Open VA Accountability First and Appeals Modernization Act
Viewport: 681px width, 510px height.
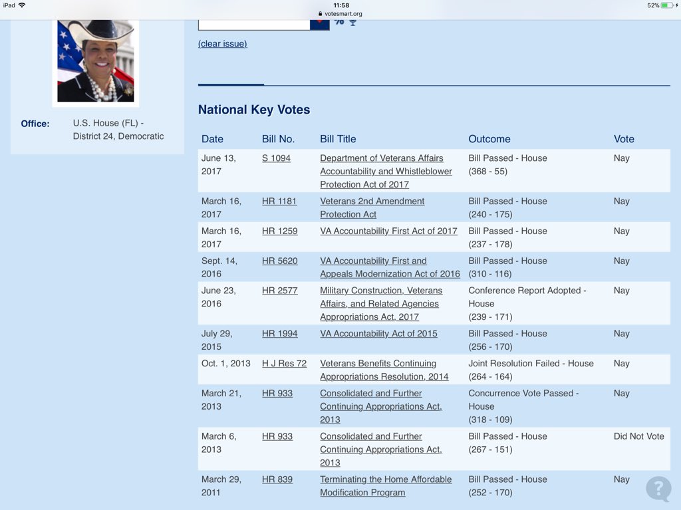[390, 267]
